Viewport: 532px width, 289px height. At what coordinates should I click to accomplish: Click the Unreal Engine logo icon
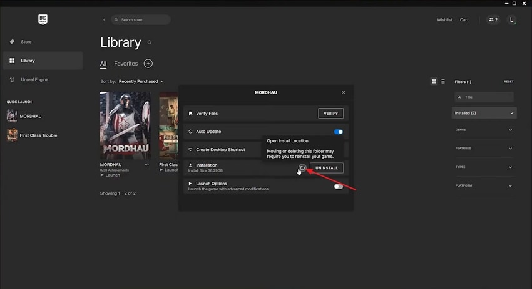12,79
